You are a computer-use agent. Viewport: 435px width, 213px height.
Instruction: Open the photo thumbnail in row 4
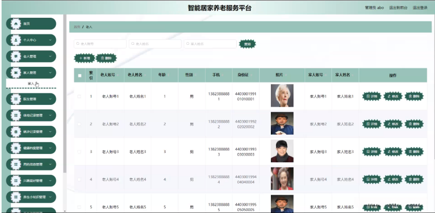[x=282, y=179]
